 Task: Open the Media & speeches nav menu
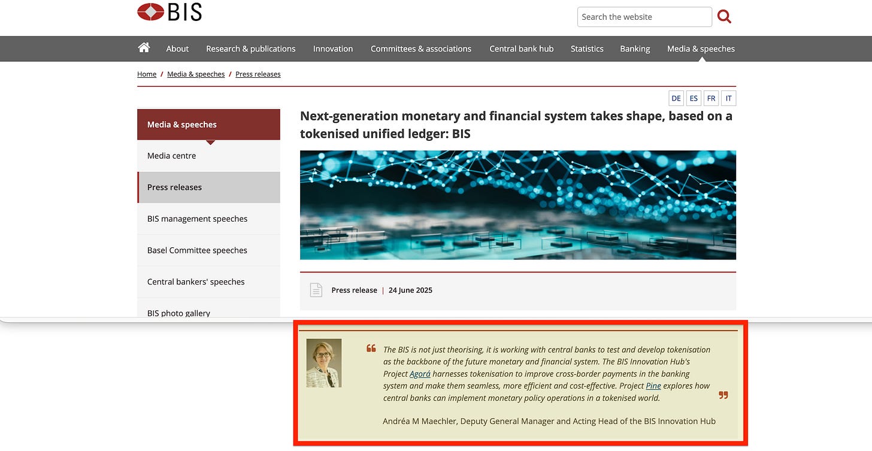[701, 49]
